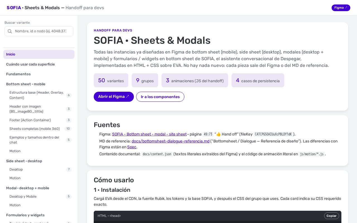The image size is (357, 223).
Task: Click the 50 variantes stat chip
Action: [111, 80]
